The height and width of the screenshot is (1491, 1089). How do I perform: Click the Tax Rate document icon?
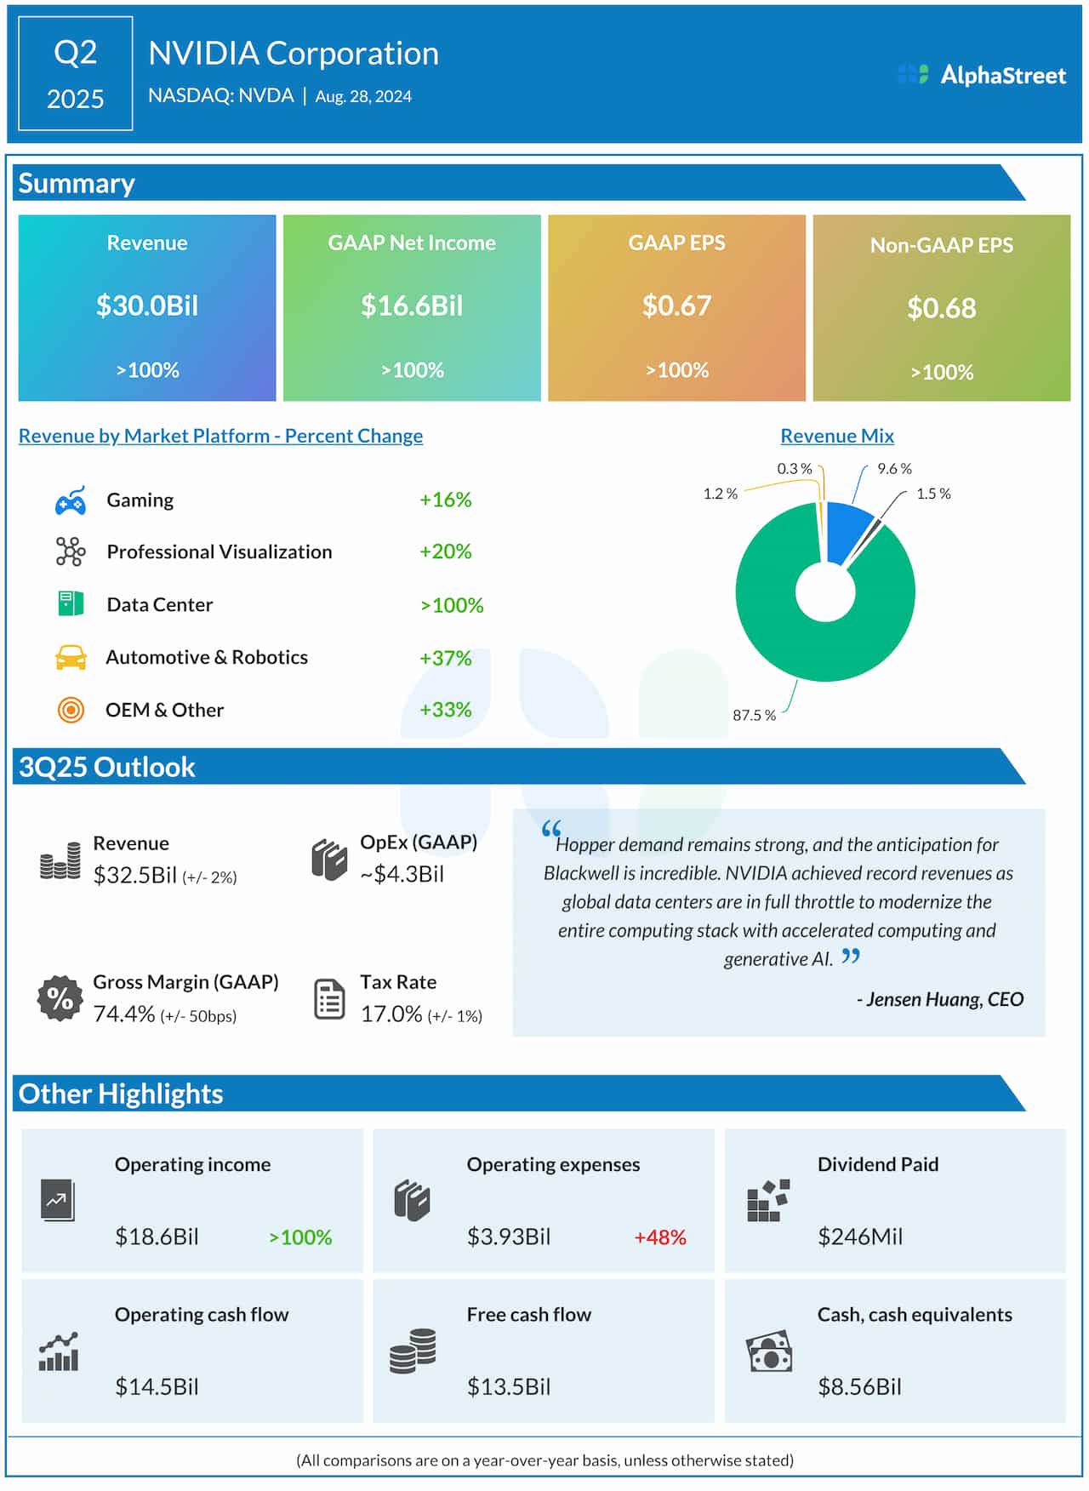pyautogui.click(x=329, y=999)
